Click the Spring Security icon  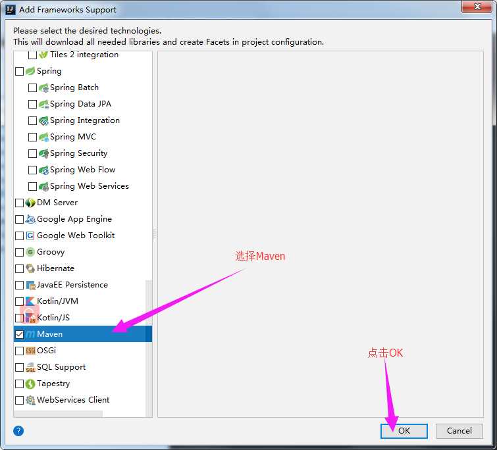(43, 153)
